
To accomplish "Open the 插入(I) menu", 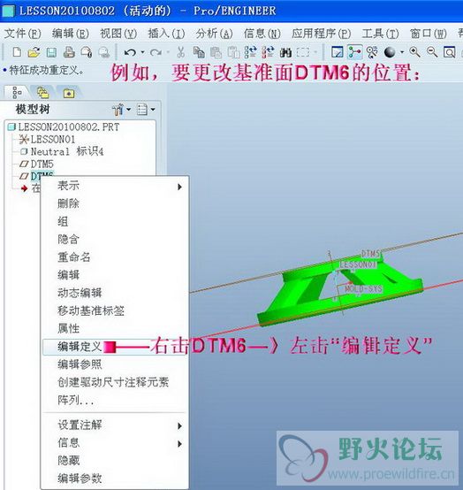I will pyautogui.click(x=166, y=34).
